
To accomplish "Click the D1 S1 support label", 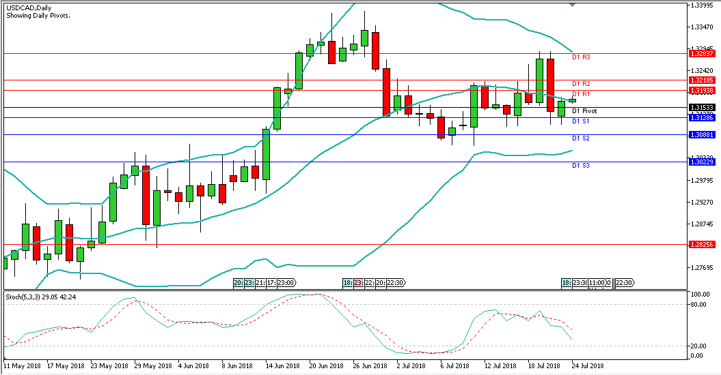I will 581,121.
